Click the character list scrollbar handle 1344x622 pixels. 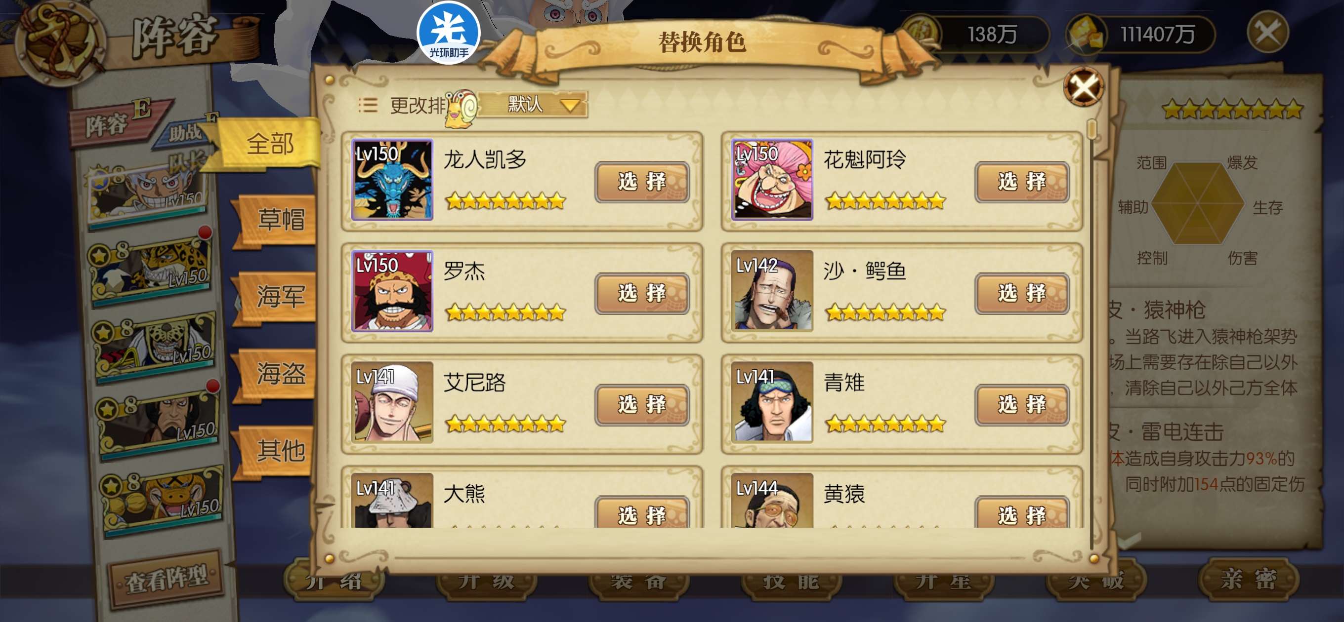(1091, 129)
